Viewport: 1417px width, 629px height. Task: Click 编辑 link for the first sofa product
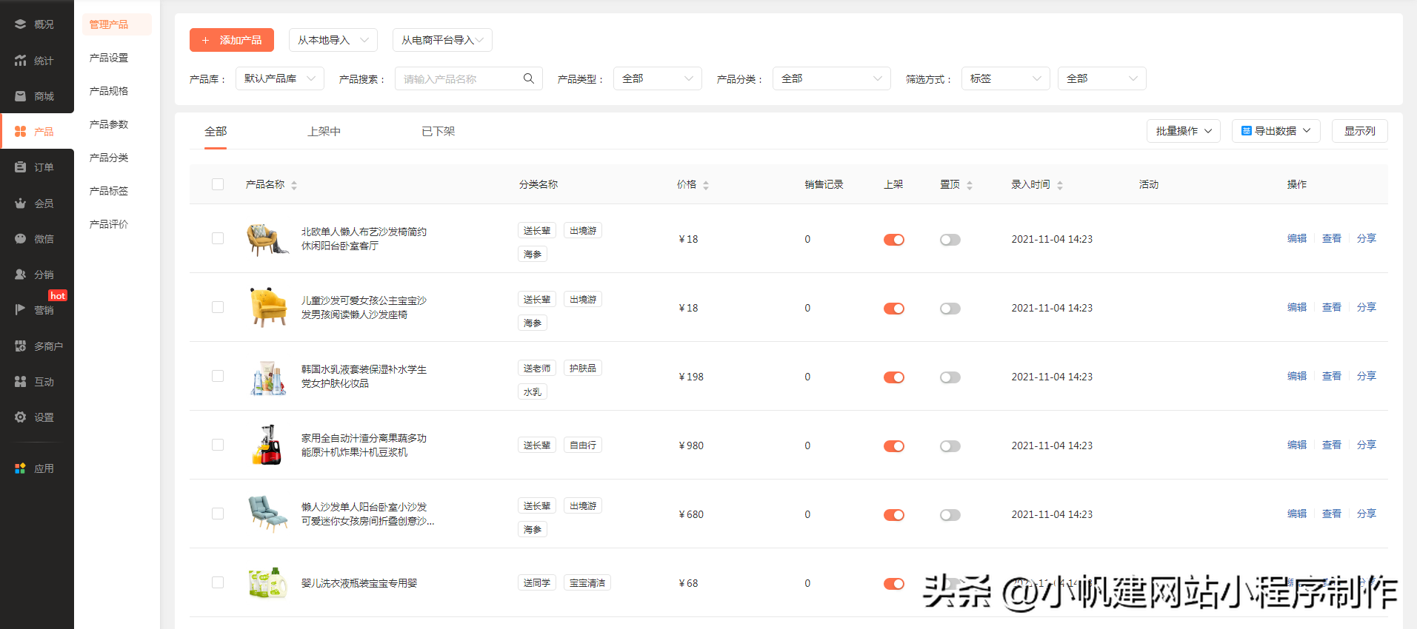pyautogui.click(x=1296, y=238)
